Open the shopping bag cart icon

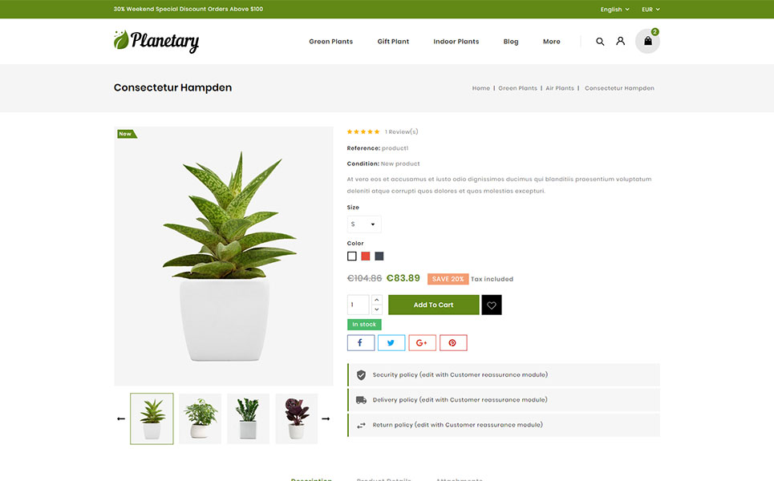pos(647,41)
